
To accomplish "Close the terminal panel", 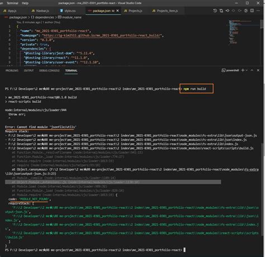I will coord(258,70).
